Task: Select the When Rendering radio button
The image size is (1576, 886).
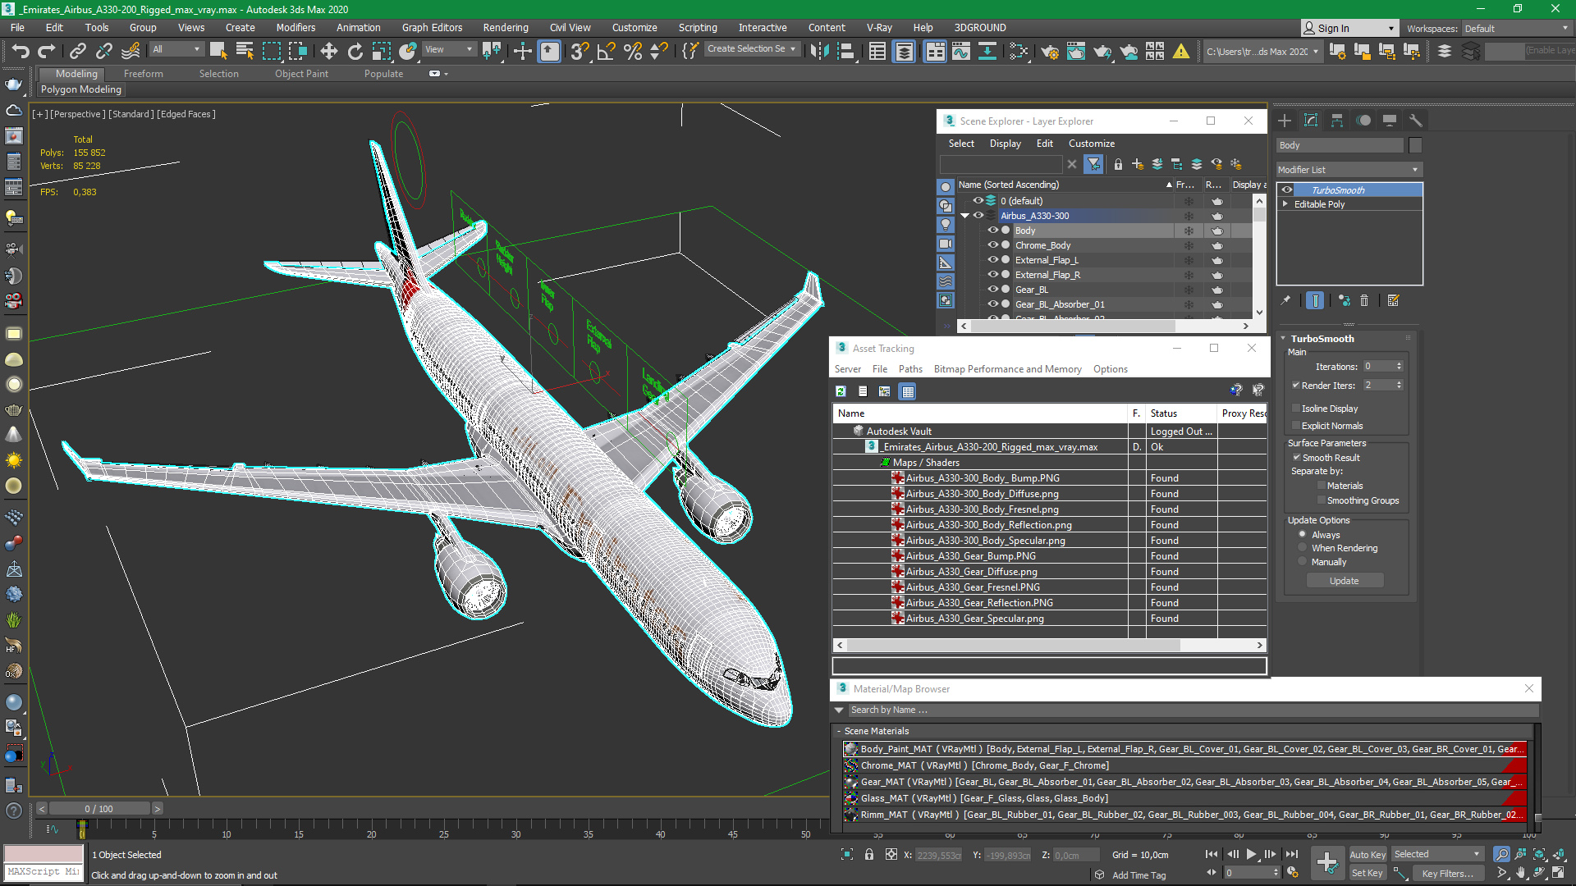Action: [x=1303, y=548]
